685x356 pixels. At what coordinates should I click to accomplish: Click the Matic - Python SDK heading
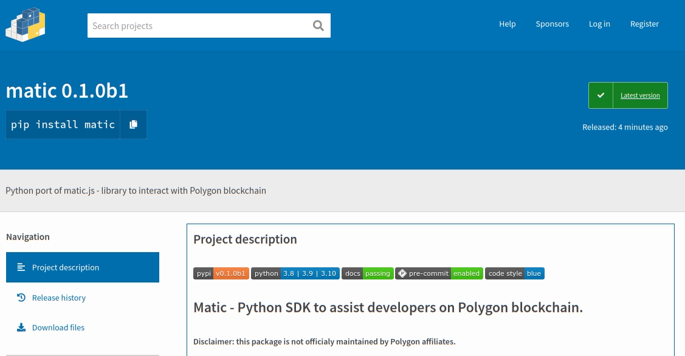[x=388, y=307]
